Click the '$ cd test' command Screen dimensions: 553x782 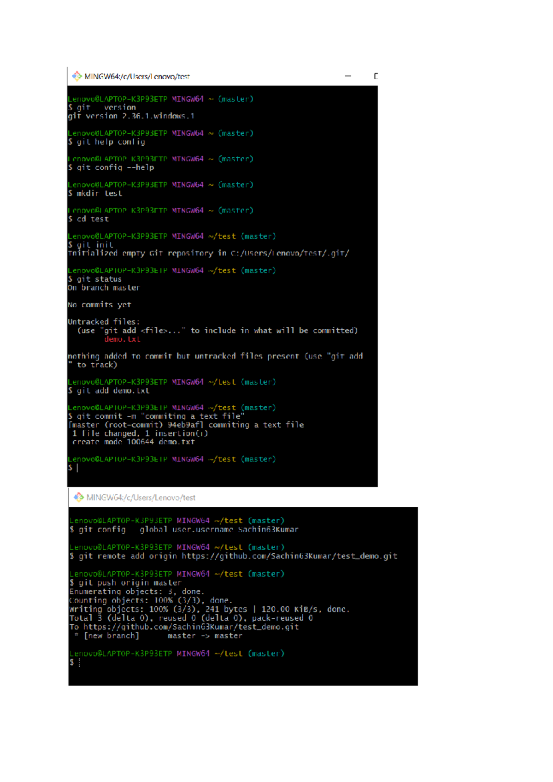coord(88,219)
